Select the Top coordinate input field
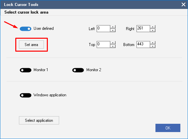Screen dimensions: 188x139 click(x=103, y=44)
